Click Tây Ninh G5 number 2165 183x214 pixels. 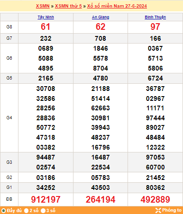(46, 78)
